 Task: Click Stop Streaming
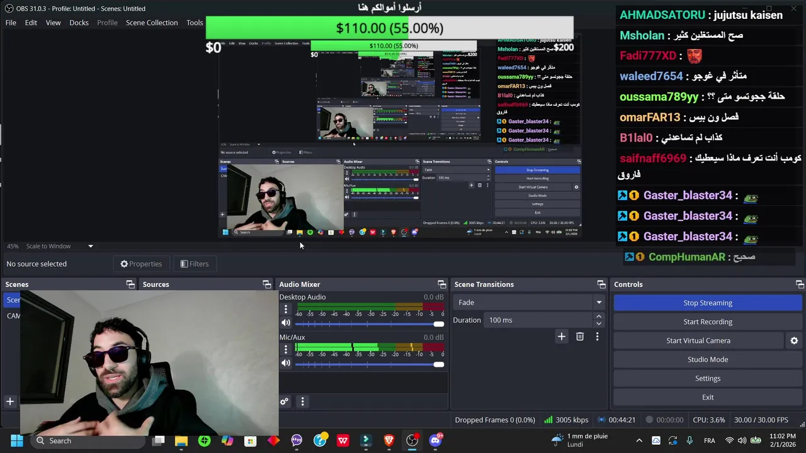point(708,303)
